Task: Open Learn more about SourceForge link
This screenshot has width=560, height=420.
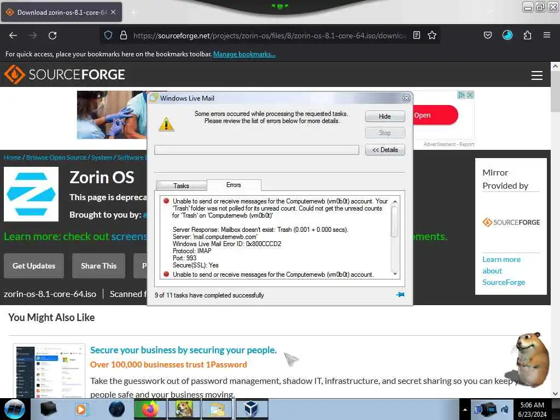Action: click(x=504, y=271)
